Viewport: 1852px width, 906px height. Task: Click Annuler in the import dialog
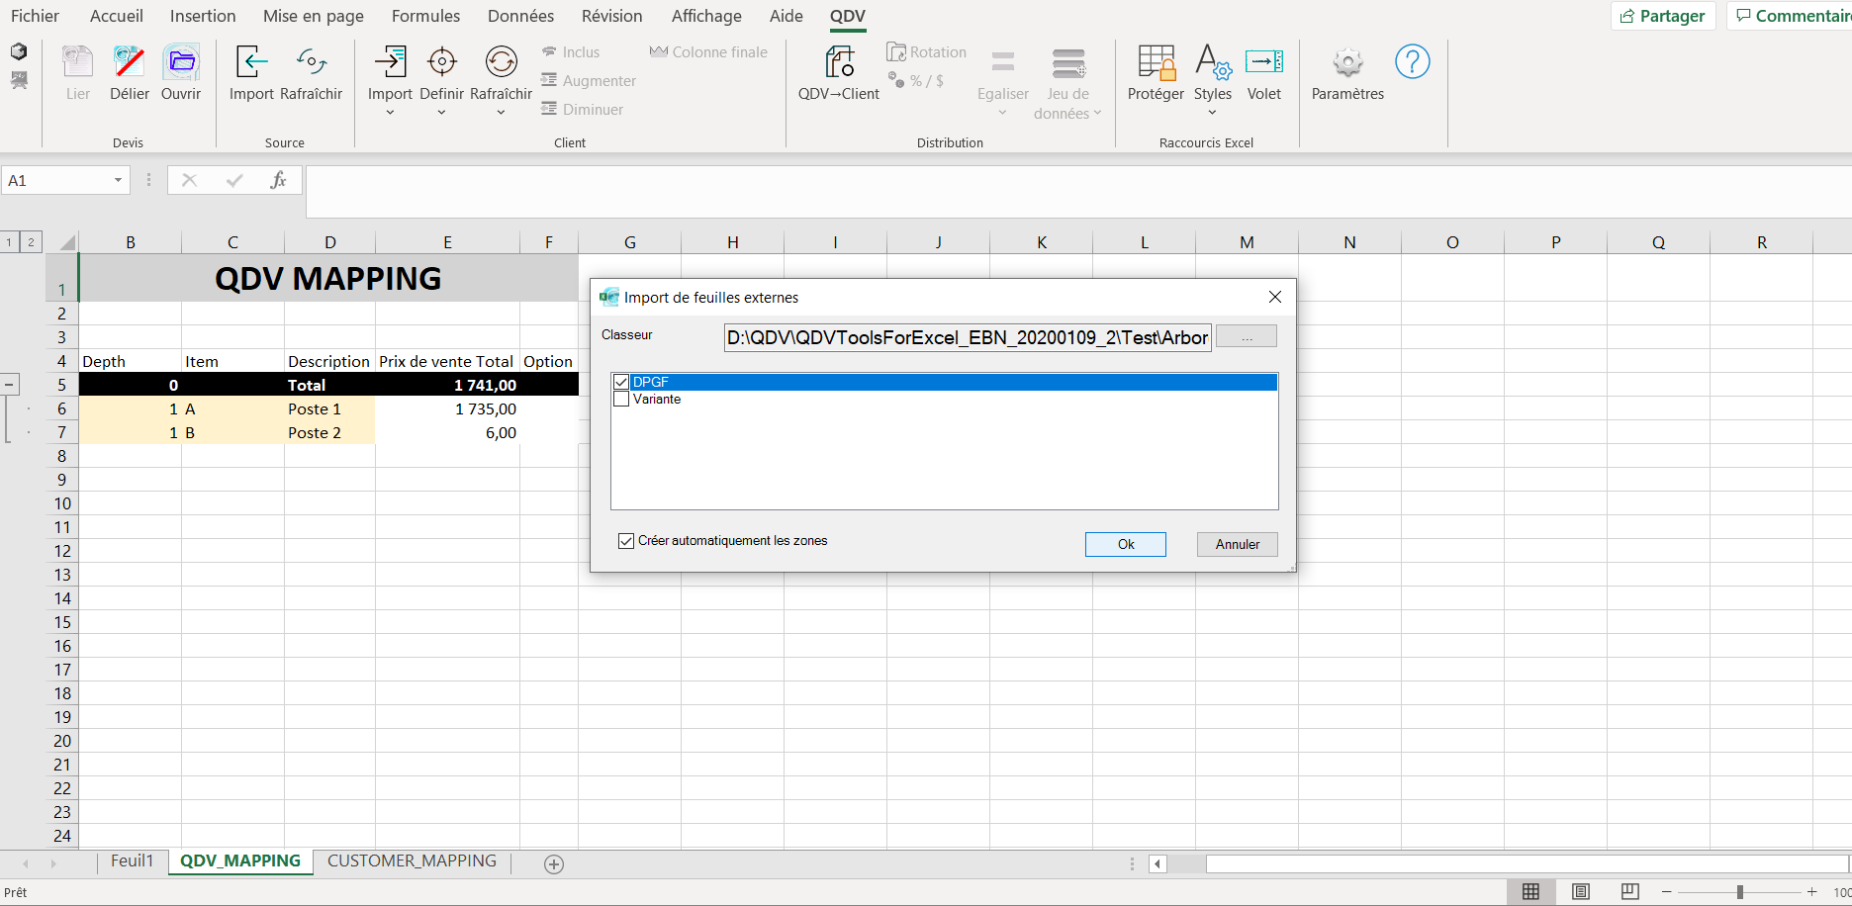pos(1237,544)
